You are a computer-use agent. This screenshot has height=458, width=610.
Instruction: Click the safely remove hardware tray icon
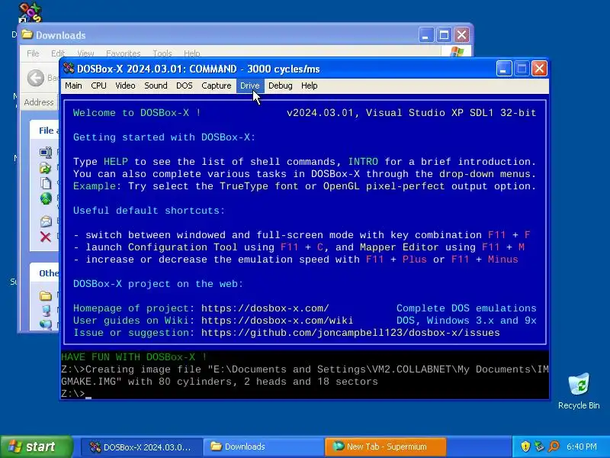(x=540, y=447)
